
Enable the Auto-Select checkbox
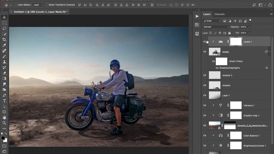16,5
